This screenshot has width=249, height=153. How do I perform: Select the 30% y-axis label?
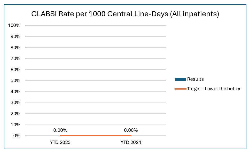[15, 103]
